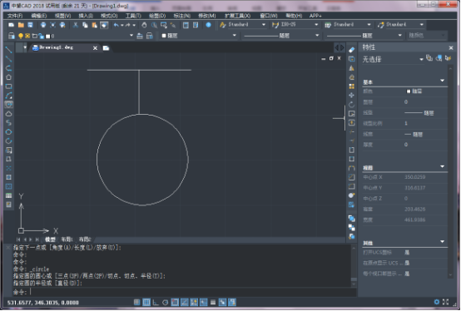The height and width of the screenshot is (311, 461).
Task: Click the Open file folder icon
Action: pos(21,25)
